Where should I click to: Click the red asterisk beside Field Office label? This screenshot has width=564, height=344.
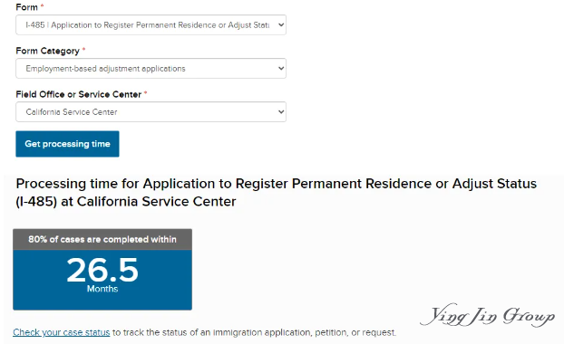(x=146, y=93)
